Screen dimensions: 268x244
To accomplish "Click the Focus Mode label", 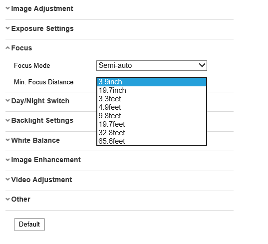I will click(32, 65).
